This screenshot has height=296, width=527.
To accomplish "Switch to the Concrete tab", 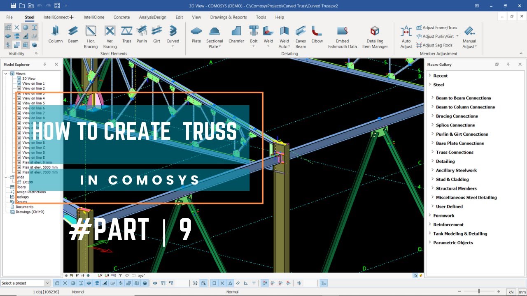I will click(x=121, y=17).
